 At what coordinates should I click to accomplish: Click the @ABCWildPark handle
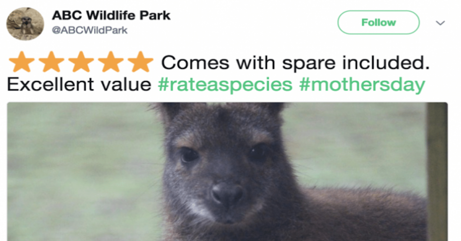(x=90, y=31)
